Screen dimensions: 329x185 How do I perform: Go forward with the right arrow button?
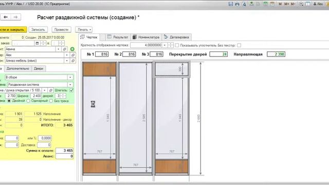15,17
